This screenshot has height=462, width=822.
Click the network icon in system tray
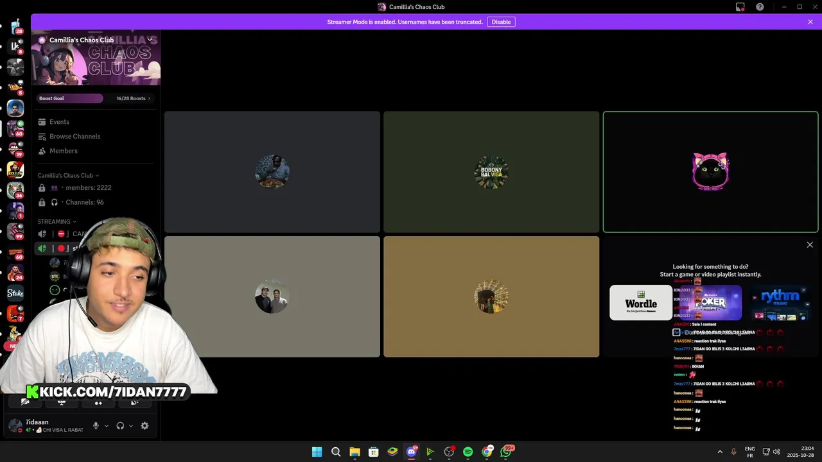(x=765, y=452)
